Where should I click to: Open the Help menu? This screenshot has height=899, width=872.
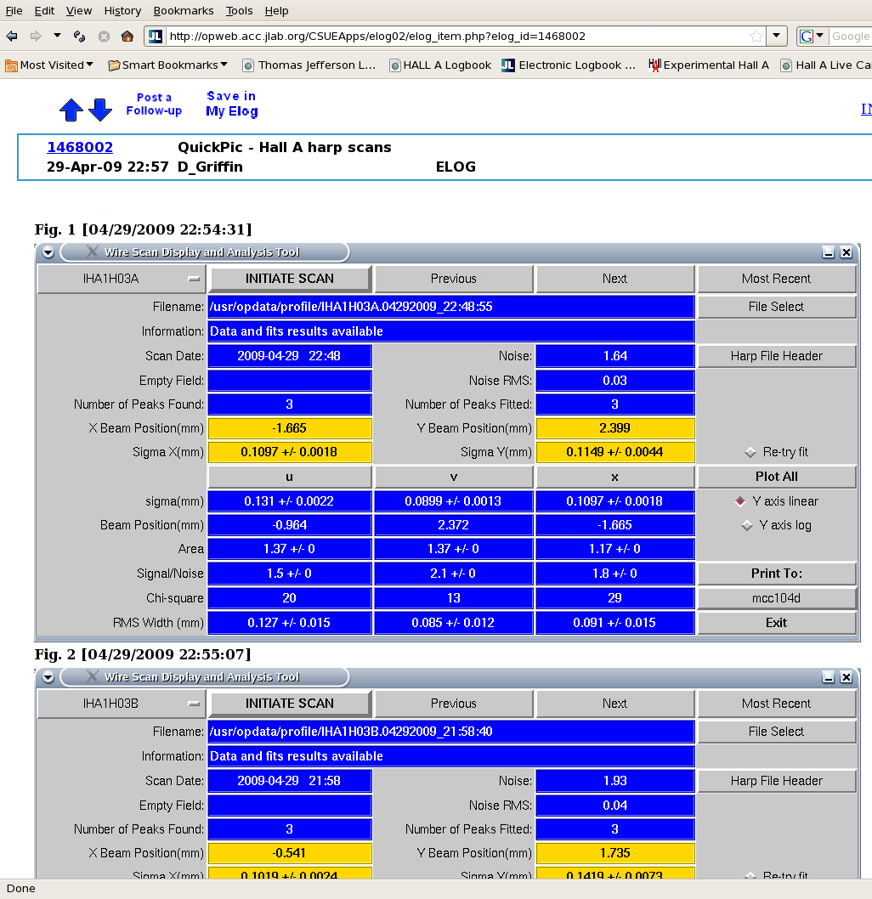(x=276, y=11)
